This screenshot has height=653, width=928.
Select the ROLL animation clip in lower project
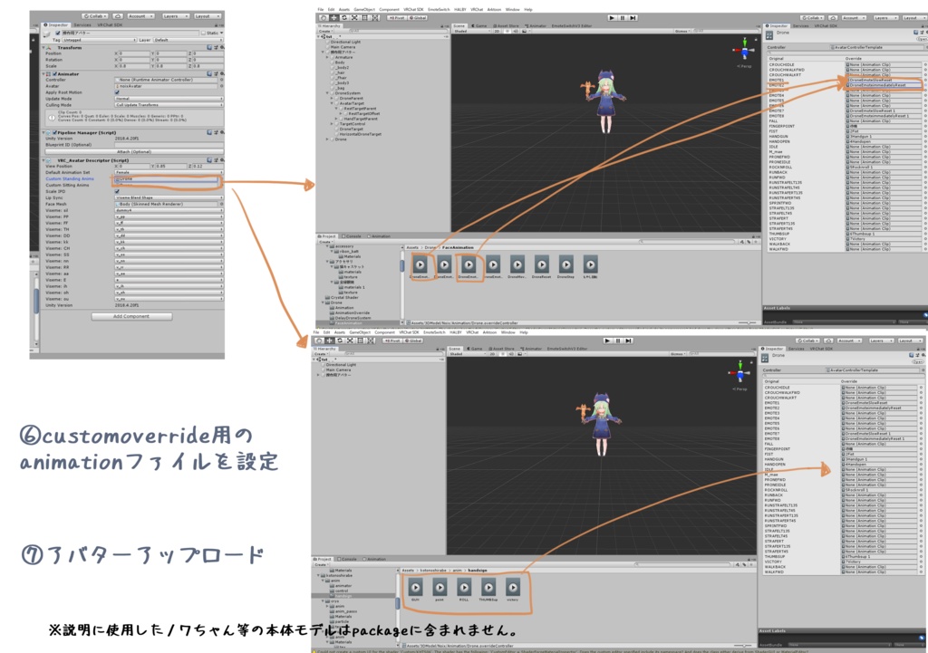[x=464, y=590]
